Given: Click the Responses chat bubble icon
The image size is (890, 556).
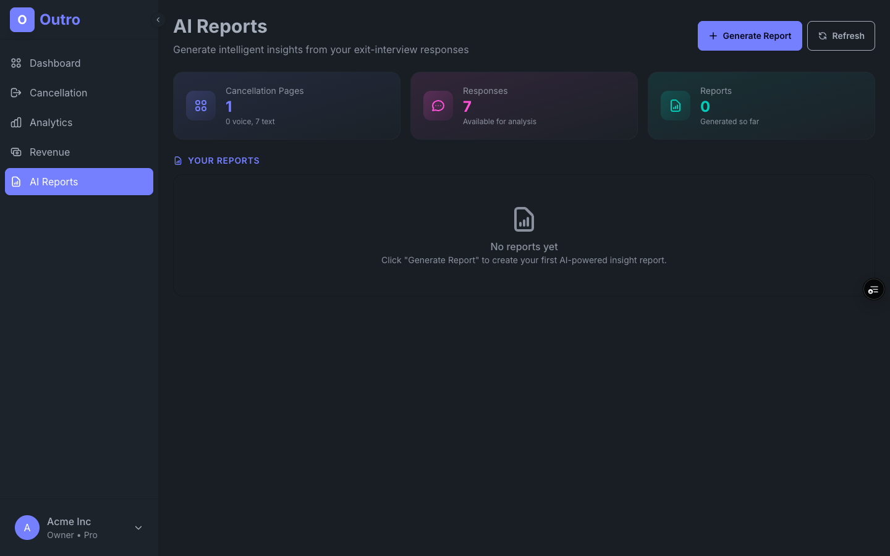Looking at the screenshot, I should [438, 106].
